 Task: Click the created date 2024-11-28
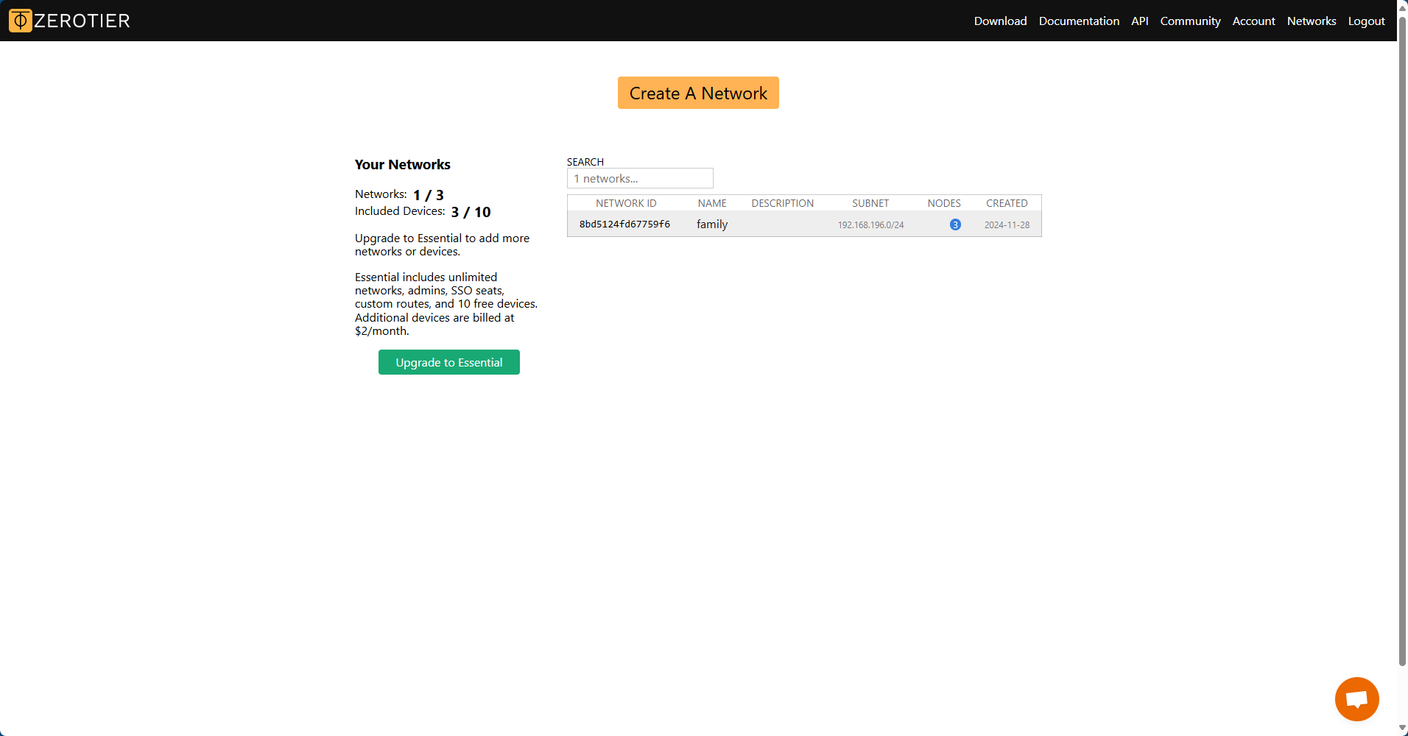tap(1007, 224)
